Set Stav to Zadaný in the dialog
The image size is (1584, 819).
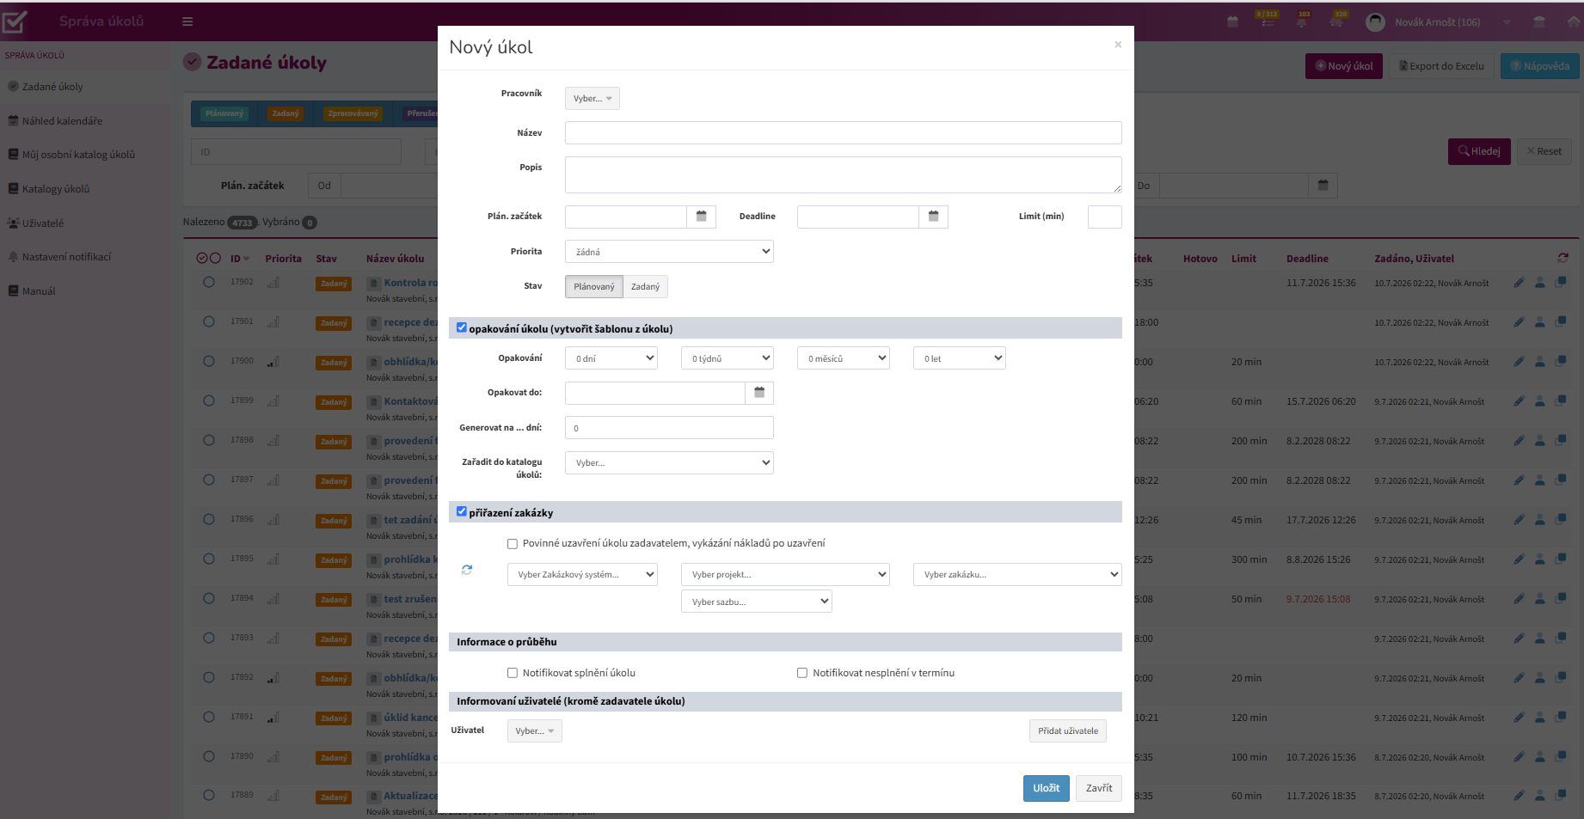pyautogui.click(x=646, y=286)
